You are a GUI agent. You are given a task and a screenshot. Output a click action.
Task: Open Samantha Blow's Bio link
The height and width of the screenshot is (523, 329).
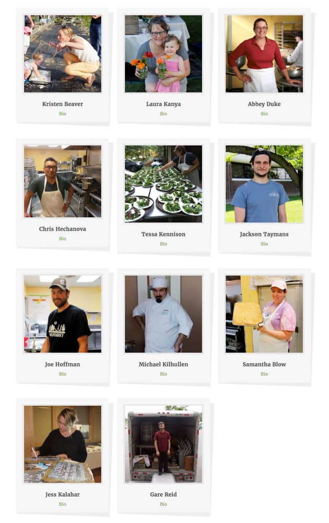pyautogui.click(x=264, y=374)
